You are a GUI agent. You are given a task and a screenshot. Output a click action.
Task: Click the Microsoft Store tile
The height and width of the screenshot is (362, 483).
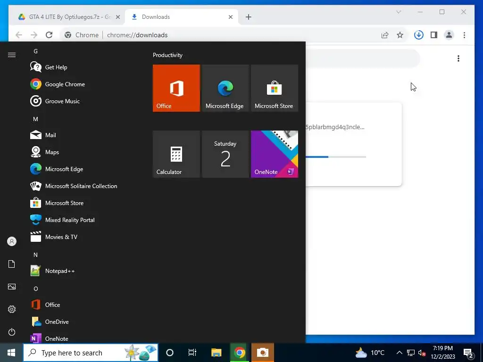click(x=275, y=88)
